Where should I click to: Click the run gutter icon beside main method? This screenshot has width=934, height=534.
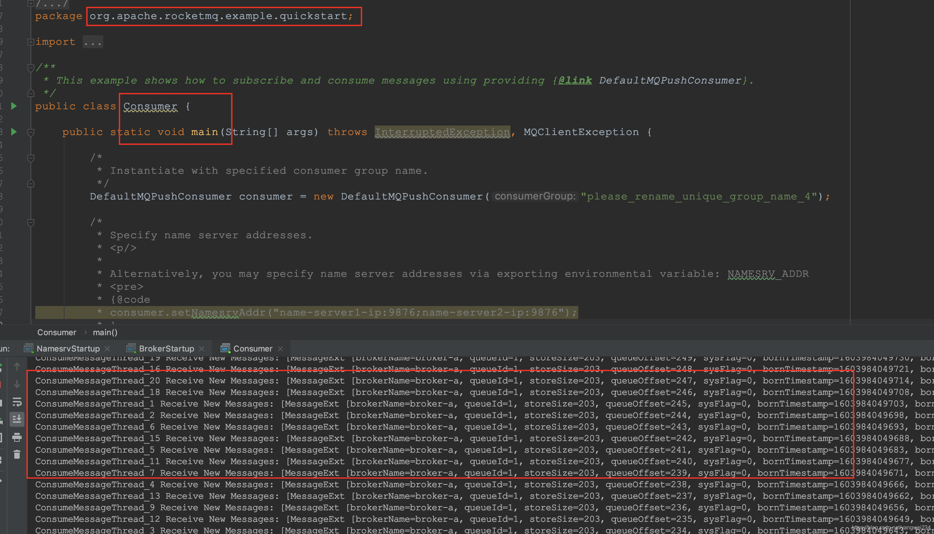click(x=14, y=132)
